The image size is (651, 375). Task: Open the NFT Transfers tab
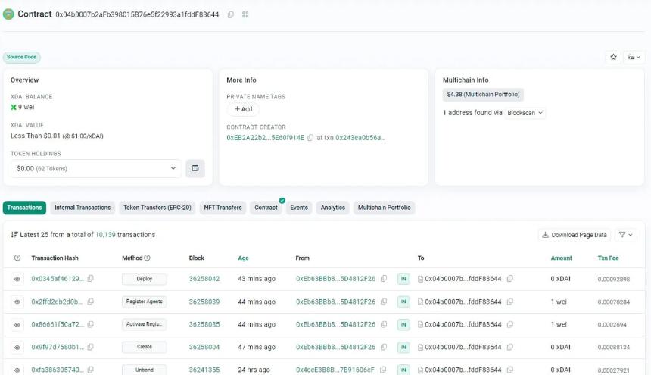point(223,208)
